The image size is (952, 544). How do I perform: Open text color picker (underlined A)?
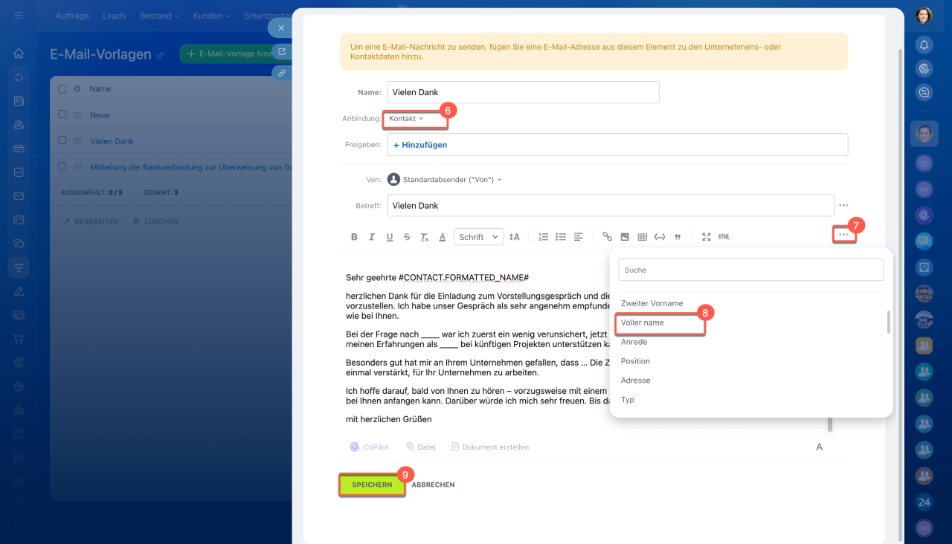click(x=443, y=237)
